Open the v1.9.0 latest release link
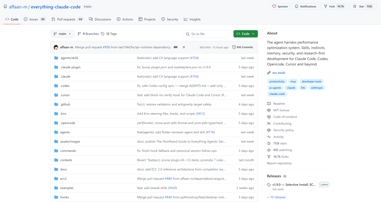This screenshot has width=381, height=202. click(x=294, y=184)
